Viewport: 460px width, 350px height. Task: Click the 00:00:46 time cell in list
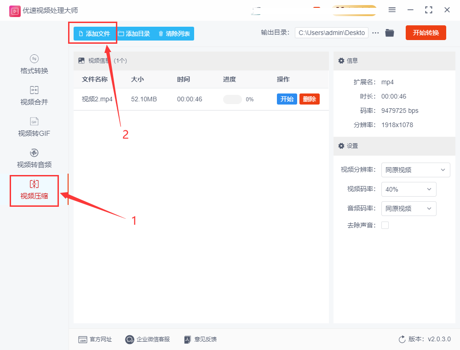pos(190,99)
